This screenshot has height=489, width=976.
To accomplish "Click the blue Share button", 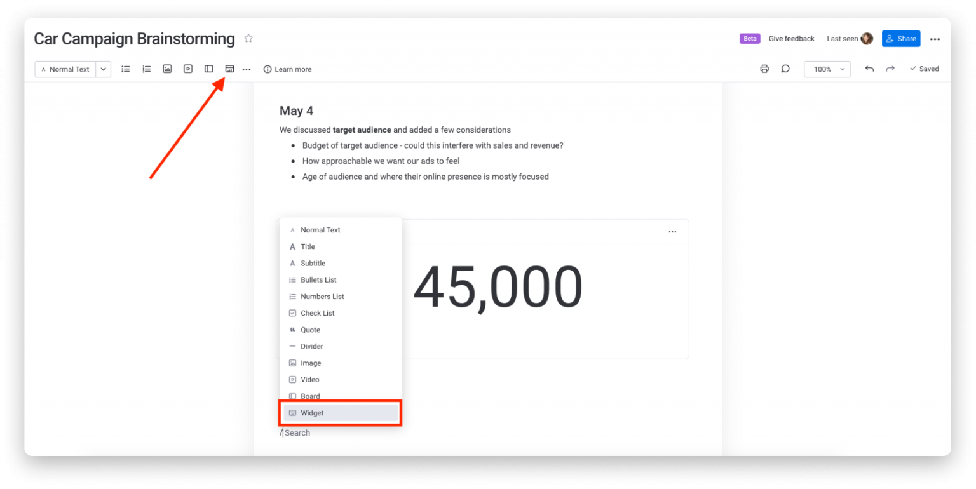I will click(x=901, y=39).
